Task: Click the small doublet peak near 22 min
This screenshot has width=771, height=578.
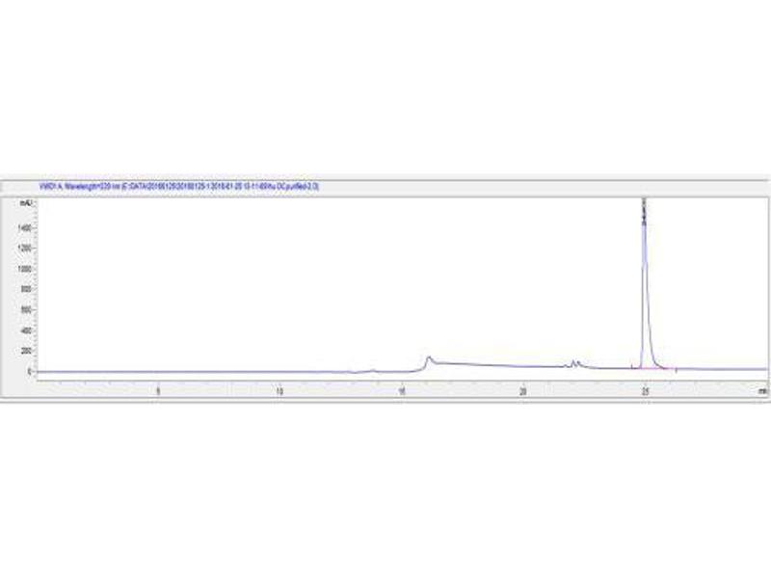Action: (x=574, y=362)
